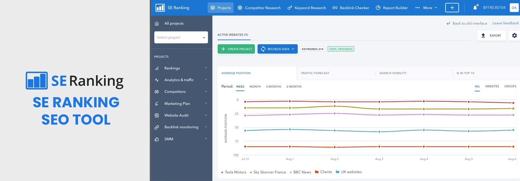The width and height of the screenshot is (520, 181).
Task: Open Competitor Research
Action: (259, 8)
